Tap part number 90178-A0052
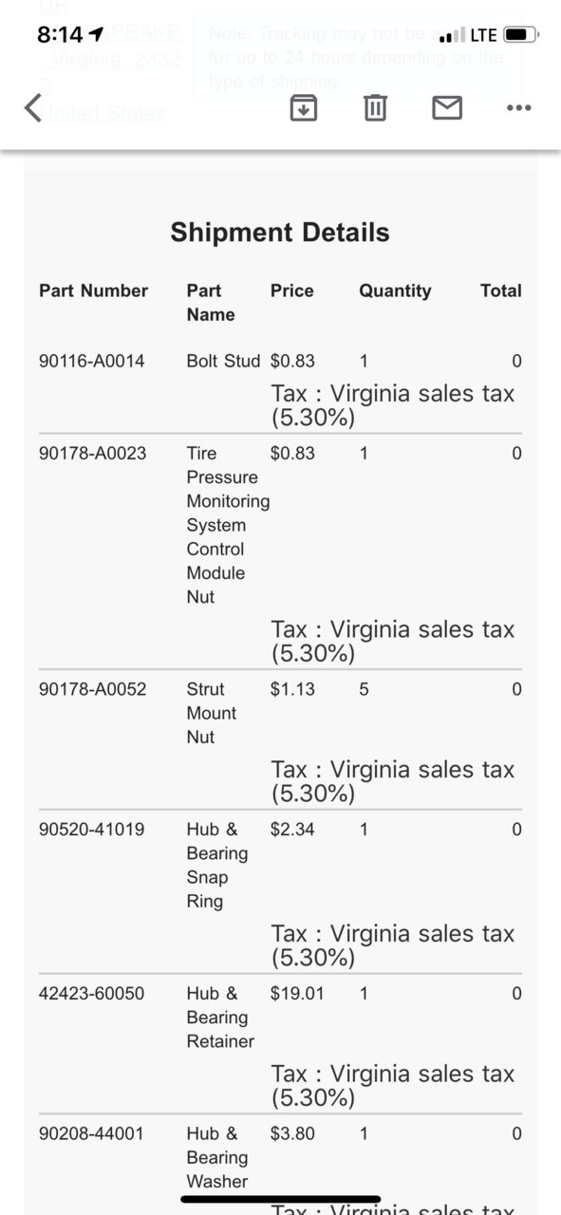 pos(92,688)
